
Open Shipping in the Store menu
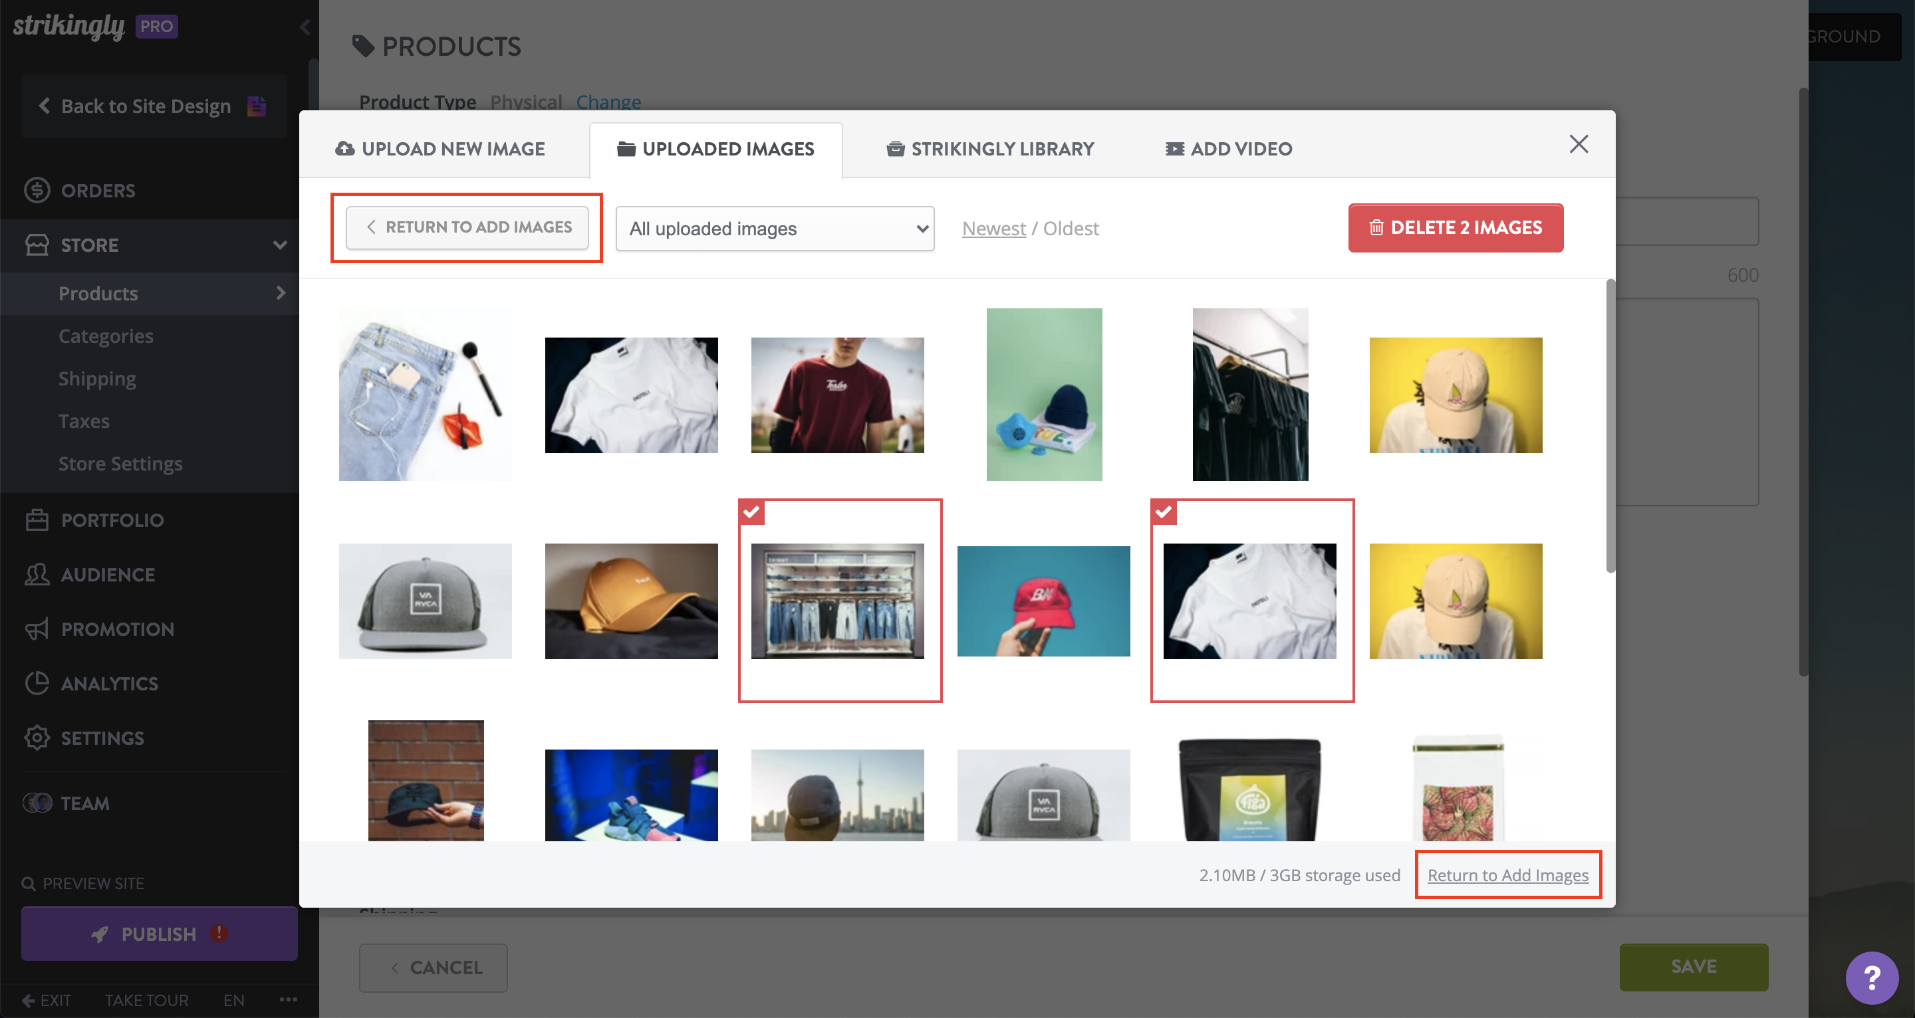coord(97,378)
